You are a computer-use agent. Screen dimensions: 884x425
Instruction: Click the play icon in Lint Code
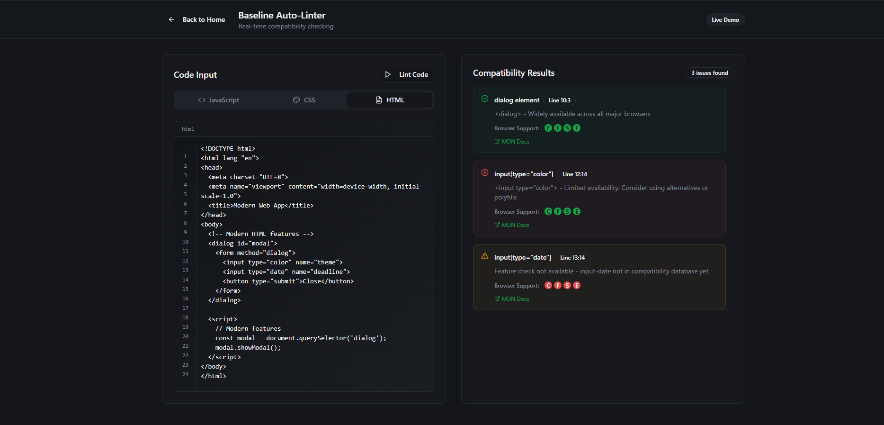[x=388, y=74]
